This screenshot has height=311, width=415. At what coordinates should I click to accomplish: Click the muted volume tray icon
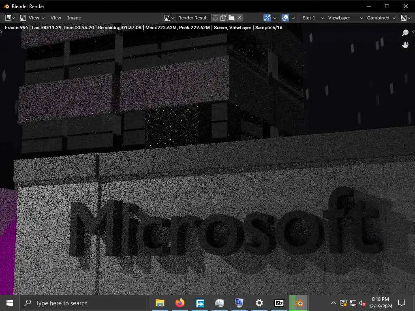[x=363, y=303]
